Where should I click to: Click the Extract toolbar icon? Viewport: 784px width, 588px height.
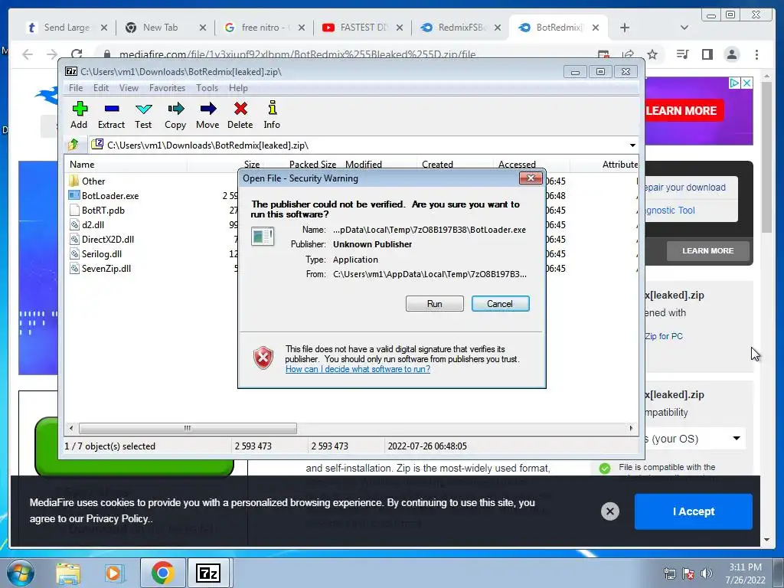111,115
